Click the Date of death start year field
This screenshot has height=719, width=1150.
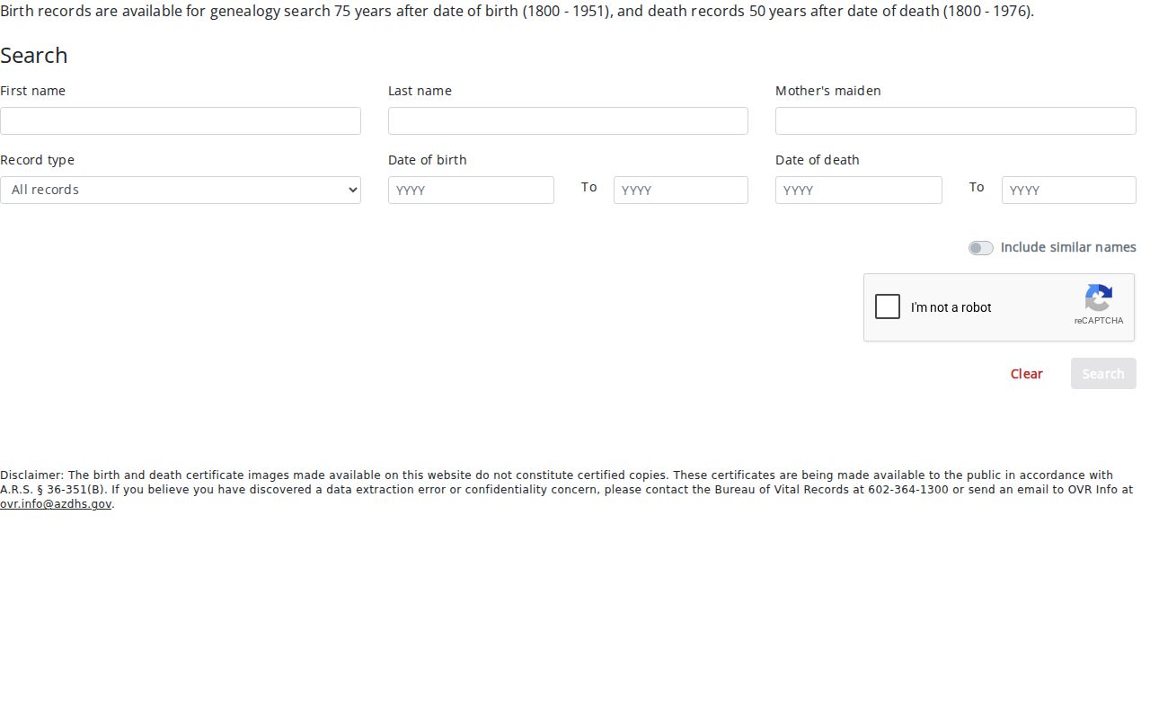pos(859,190)
